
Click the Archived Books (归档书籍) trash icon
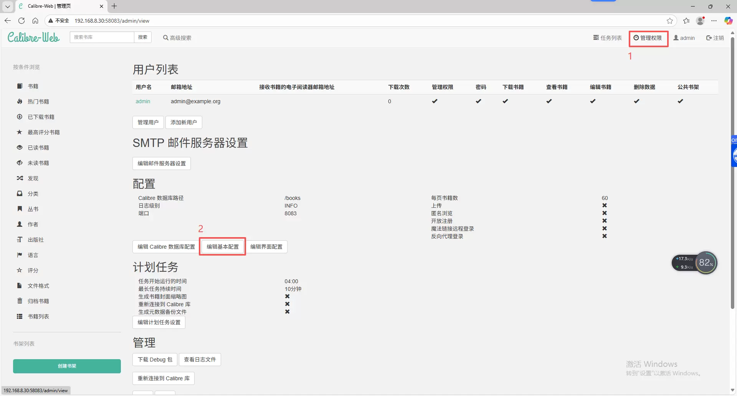(20, 301)
